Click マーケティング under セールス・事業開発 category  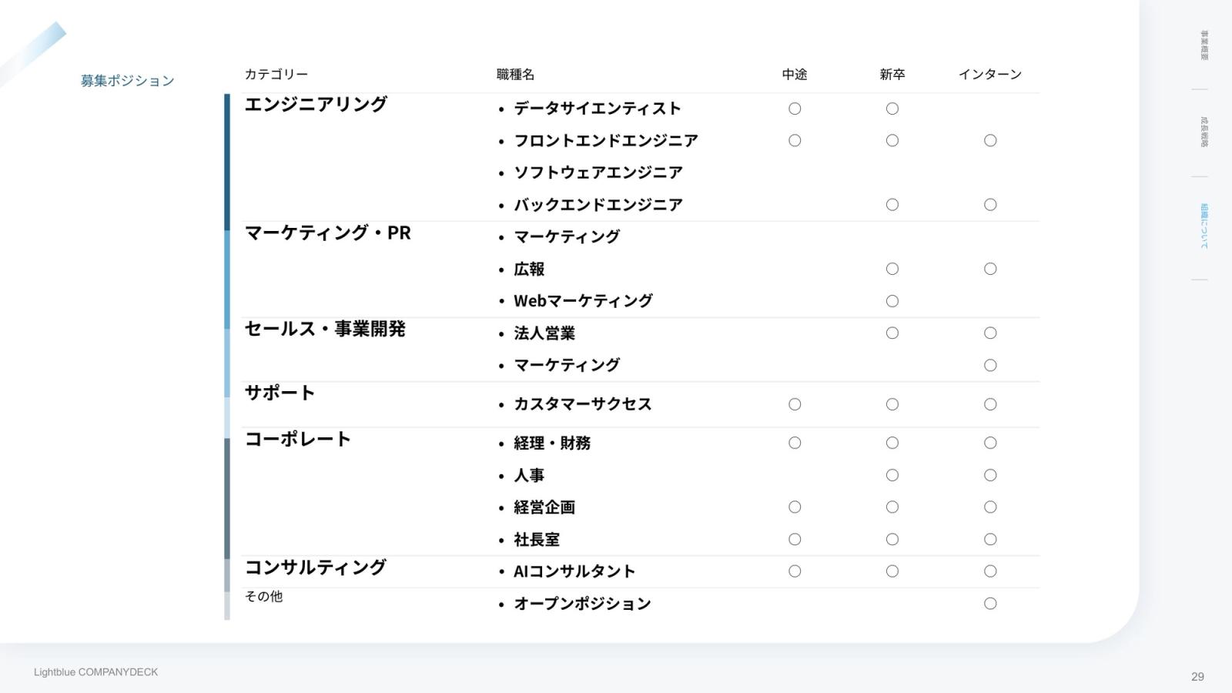pyautogui.click(x=567, y=365)
